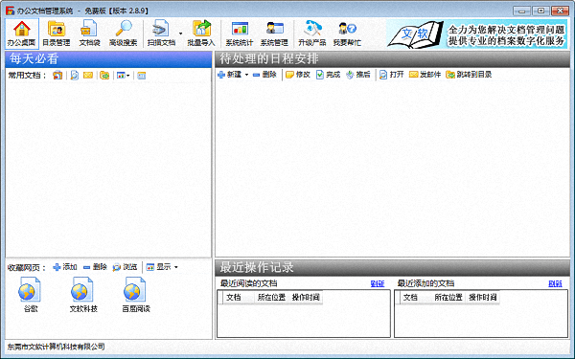Image resolution: width=575 pixels, height=359 pixels.
Task: Click the last window icon in 常用文档 bar
Action: (141, 76)
